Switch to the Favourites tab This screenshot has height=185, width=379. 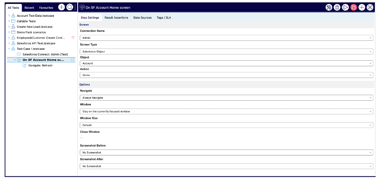[46, 8]
